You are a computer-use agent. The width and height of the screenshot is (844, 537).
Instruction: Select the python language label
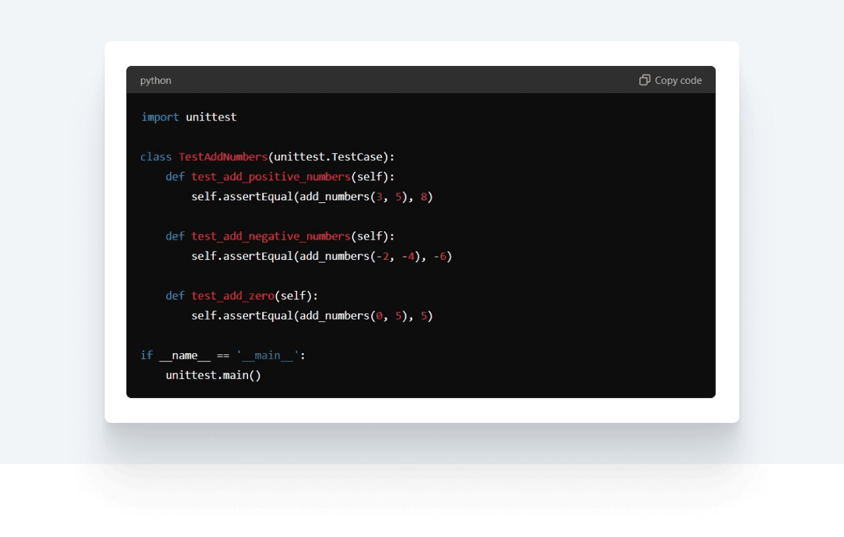(155, 81)
